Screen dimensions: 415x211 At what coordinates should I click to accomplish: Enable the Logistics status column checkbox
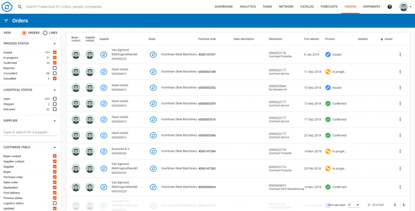click(x=55, y=203)
